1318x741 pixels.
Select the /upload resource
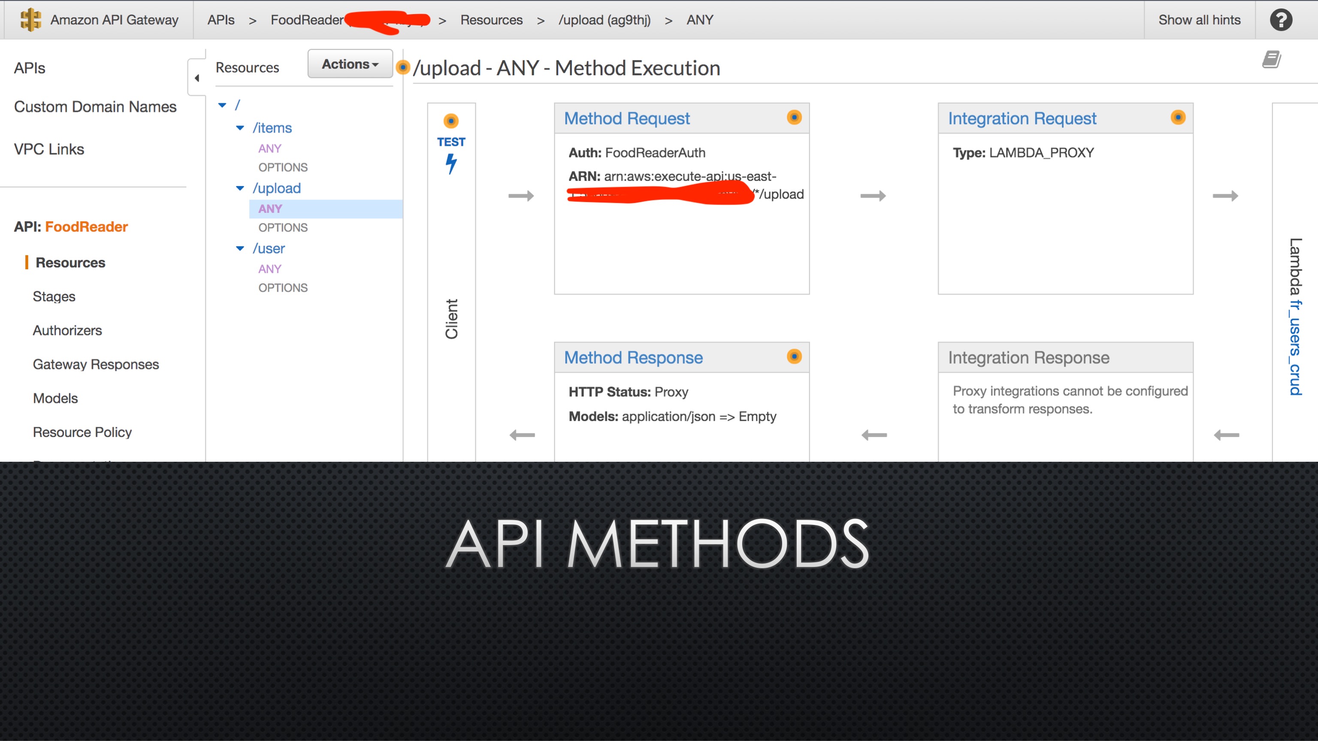coord(277,188)
